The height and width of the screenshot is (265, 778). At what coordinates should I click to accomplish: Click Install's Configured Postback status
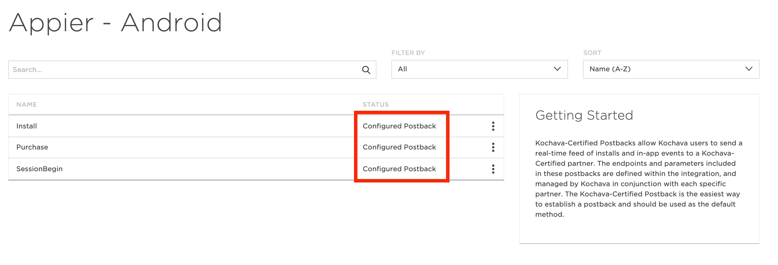[x=399, y=126]
